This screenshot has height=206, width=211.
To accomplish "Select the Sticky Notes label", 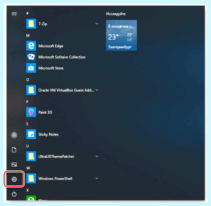I will tap(48, 134).
